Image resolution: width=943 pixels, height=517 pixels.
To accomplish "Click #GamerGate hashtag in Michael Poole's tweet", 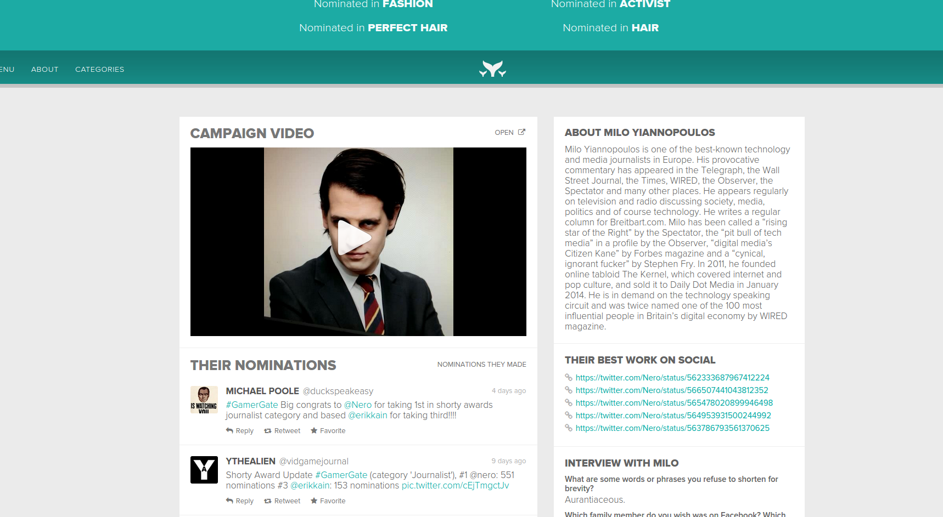I will (252, 405).
